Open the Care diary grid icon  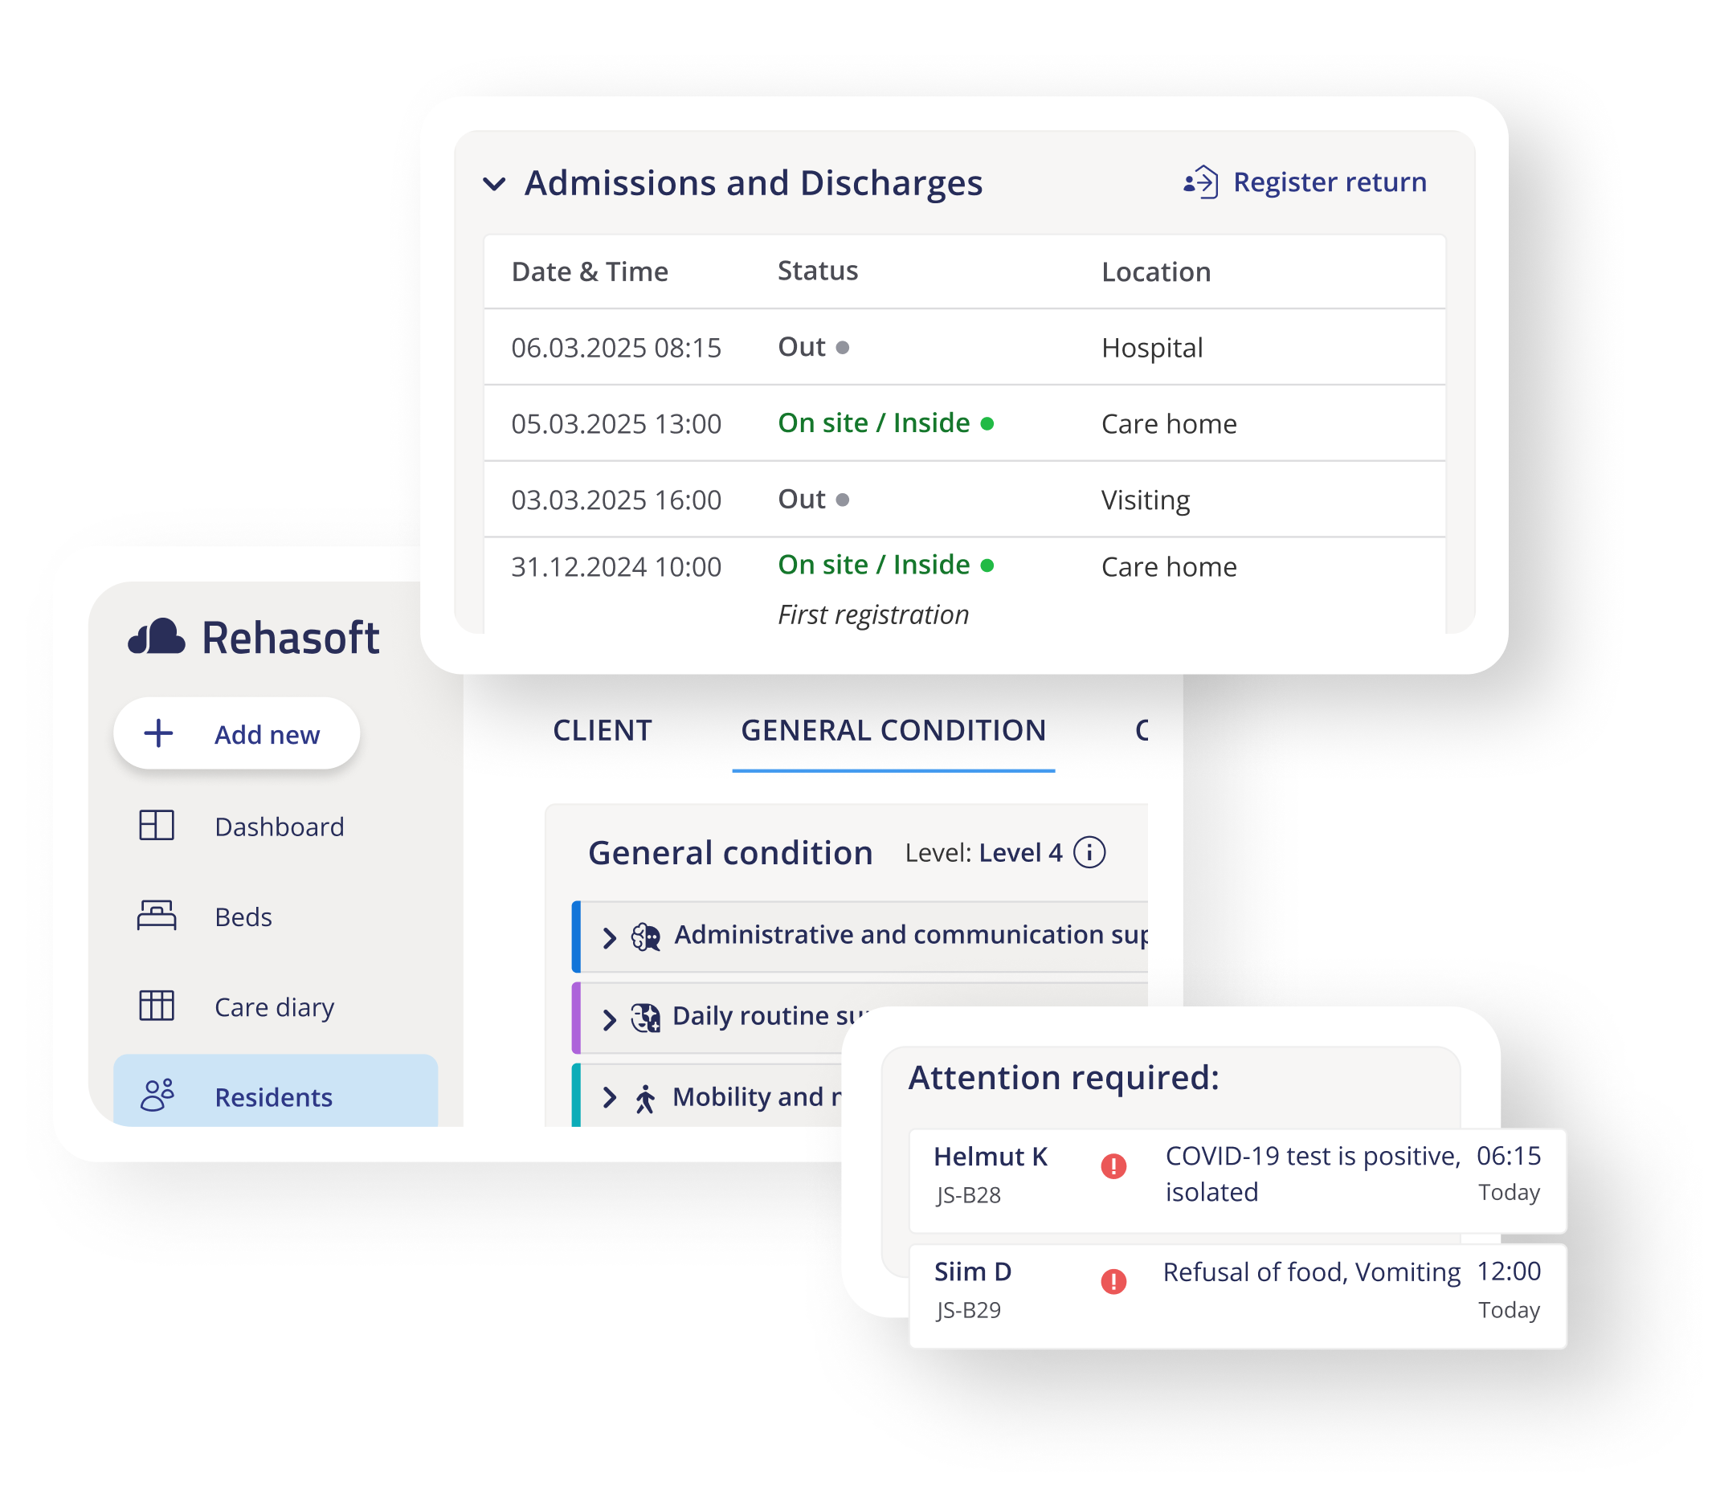pyautogui.click(x=156, y=1006)
